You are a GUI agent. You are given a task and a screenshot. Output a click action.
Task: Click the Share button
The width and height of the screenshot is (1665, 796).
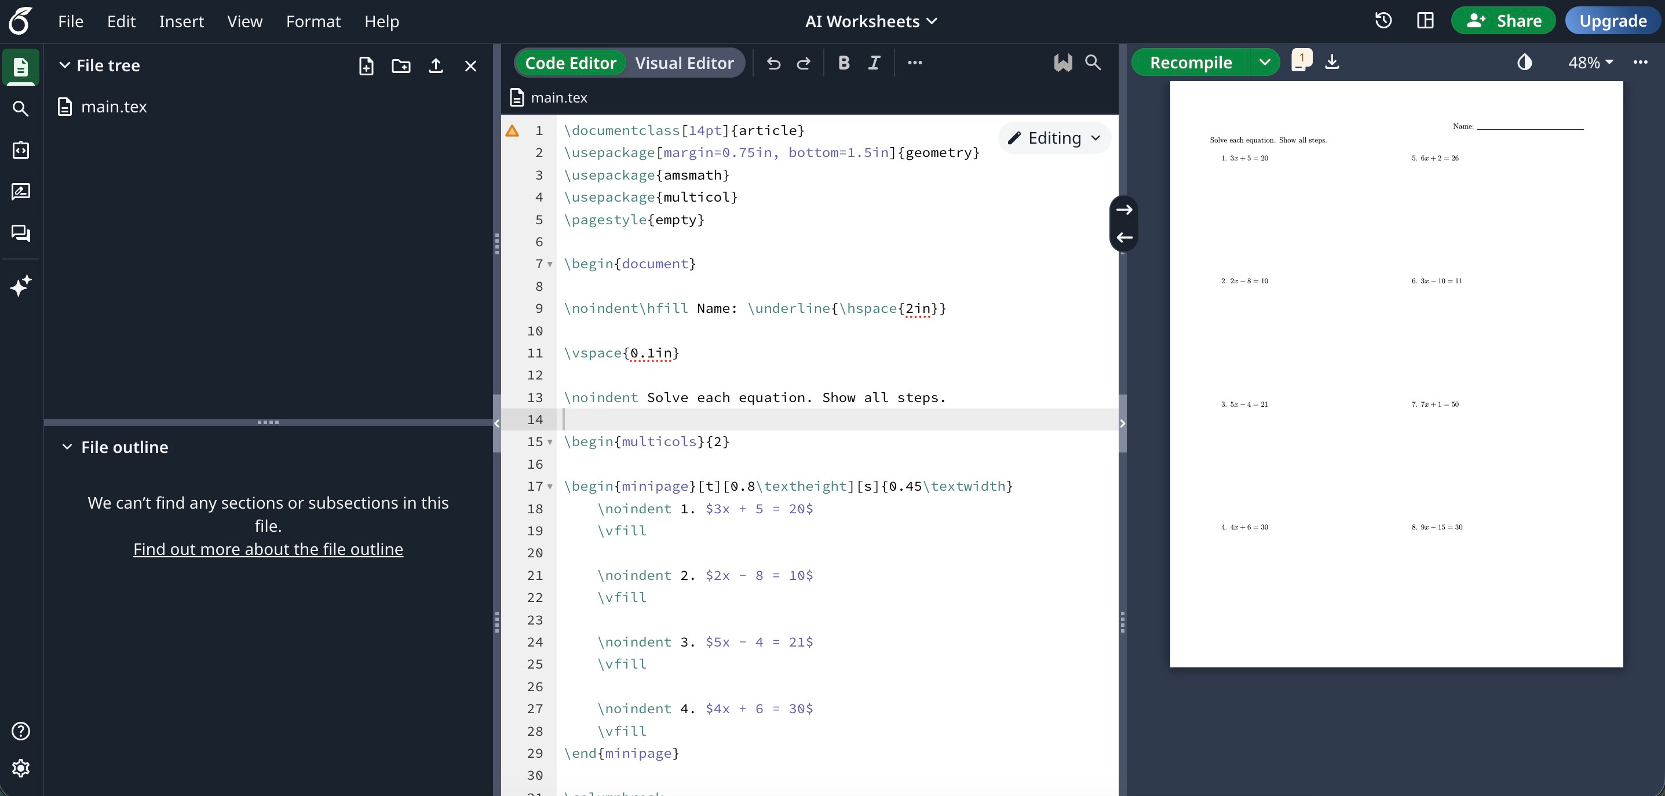point(1503,21)
